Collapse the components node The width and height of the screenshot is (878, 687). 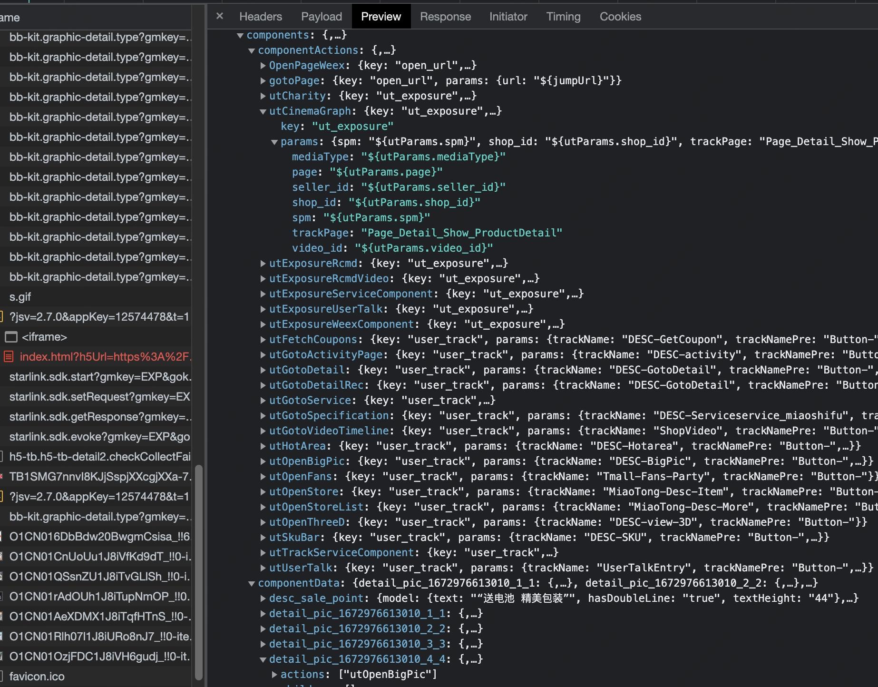[240, 35]
